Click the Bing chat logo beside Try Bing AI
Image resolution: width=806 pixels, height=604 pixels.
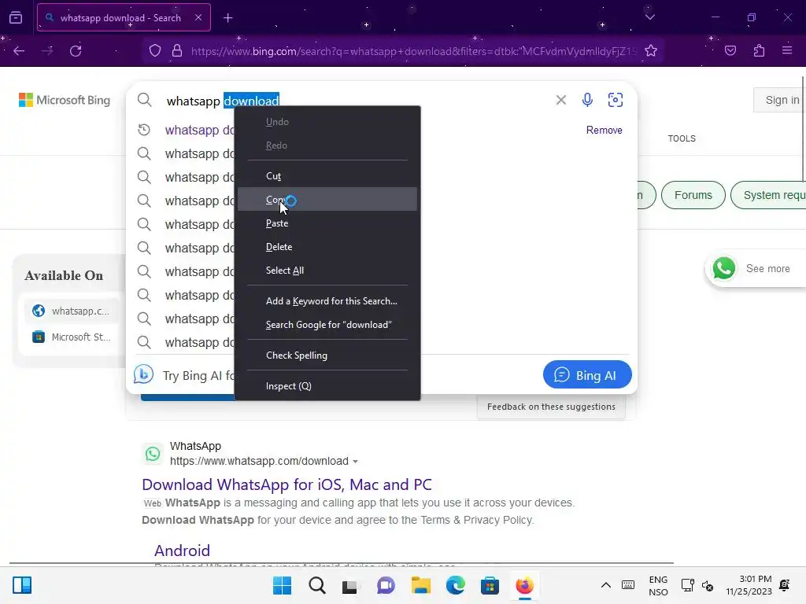click(x=143, y=374)
